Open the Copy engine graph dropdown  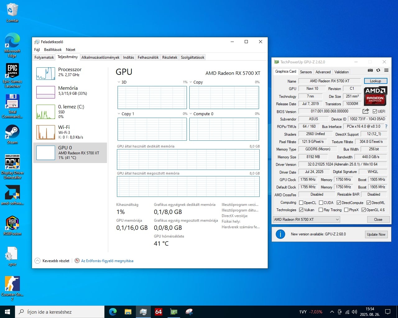[191, 82]
